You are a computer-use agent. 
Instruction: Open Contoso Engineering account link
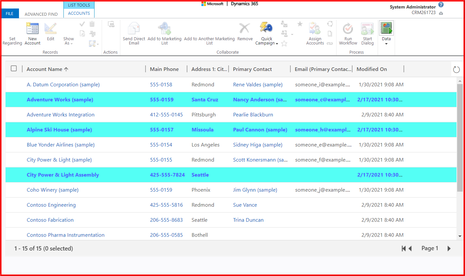click(x=51, y=205)
